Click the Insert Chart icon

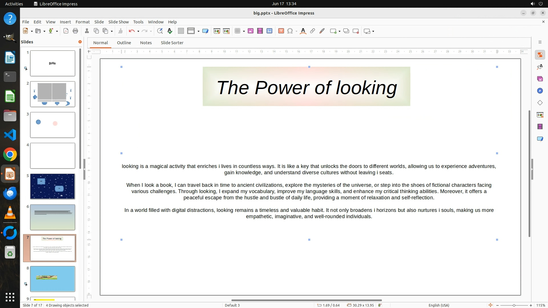tap(269, 31)
